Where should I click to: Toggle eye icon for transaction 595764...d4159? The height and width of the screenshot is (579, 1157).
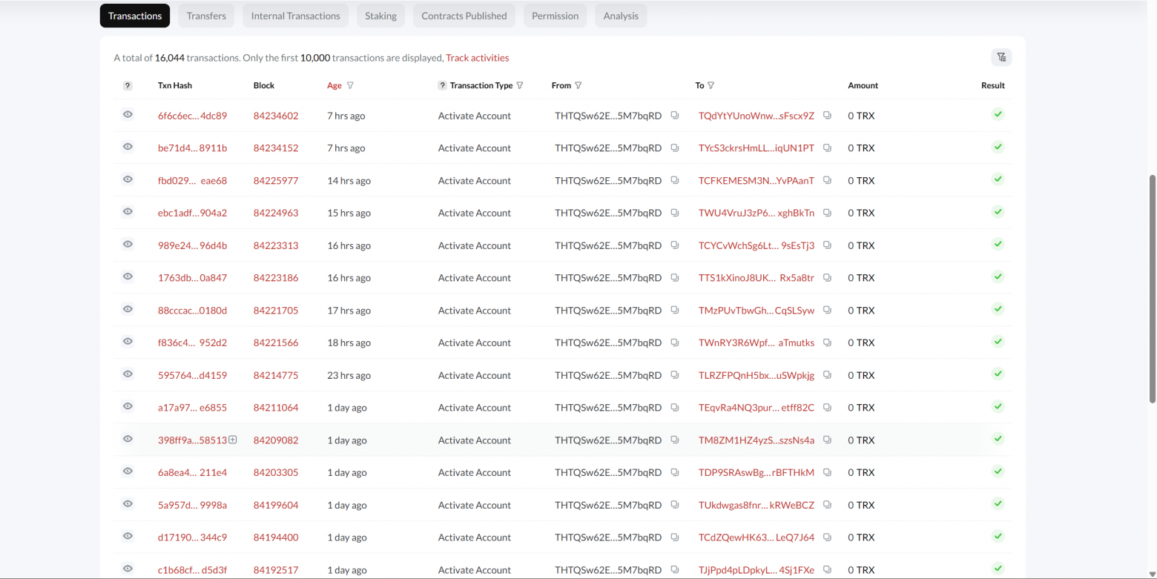pos(128,374)
